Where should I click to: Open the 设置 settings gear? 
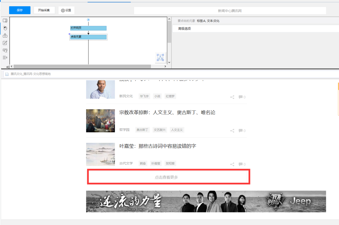(x=66, y=10)
